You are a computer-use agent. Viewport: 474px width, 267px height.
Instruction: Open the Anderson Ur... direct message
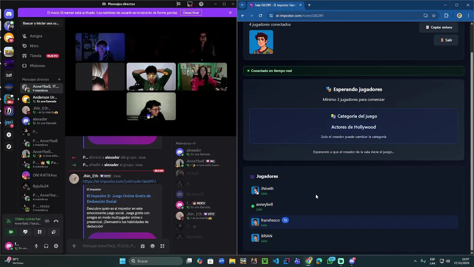[41, 99]
